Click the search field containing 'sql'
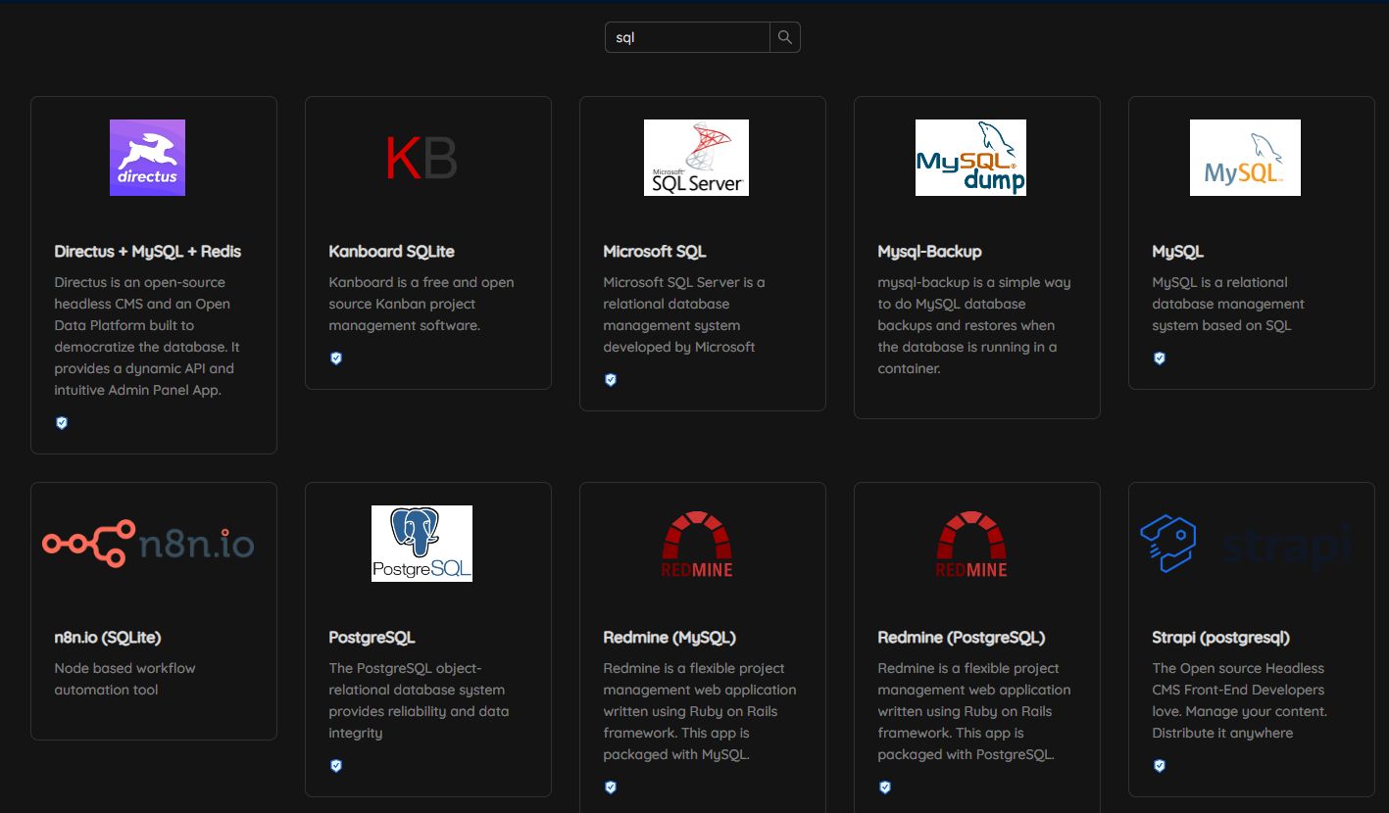This screenshot has height=813, width=1389. pyautogui.click(x=687, y=37)
